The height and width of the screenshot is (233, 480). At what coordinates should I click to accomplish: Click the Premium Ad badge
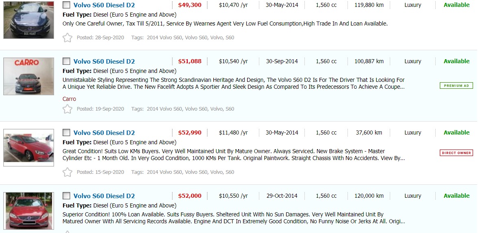tap(456, 86)
